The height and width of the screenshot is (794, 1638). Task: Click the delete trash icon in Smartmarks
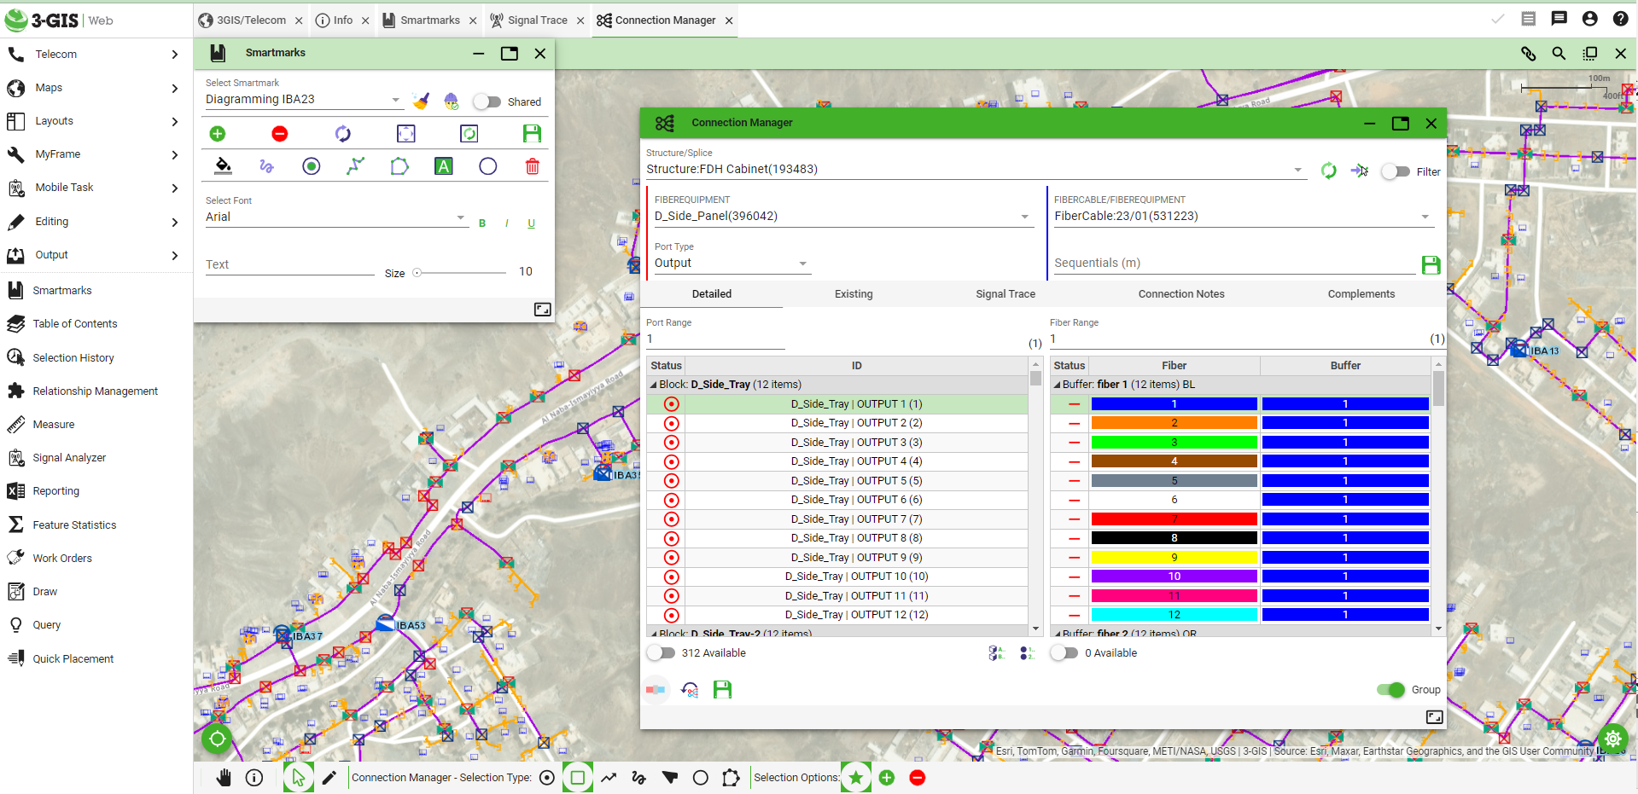click(532, 166)
